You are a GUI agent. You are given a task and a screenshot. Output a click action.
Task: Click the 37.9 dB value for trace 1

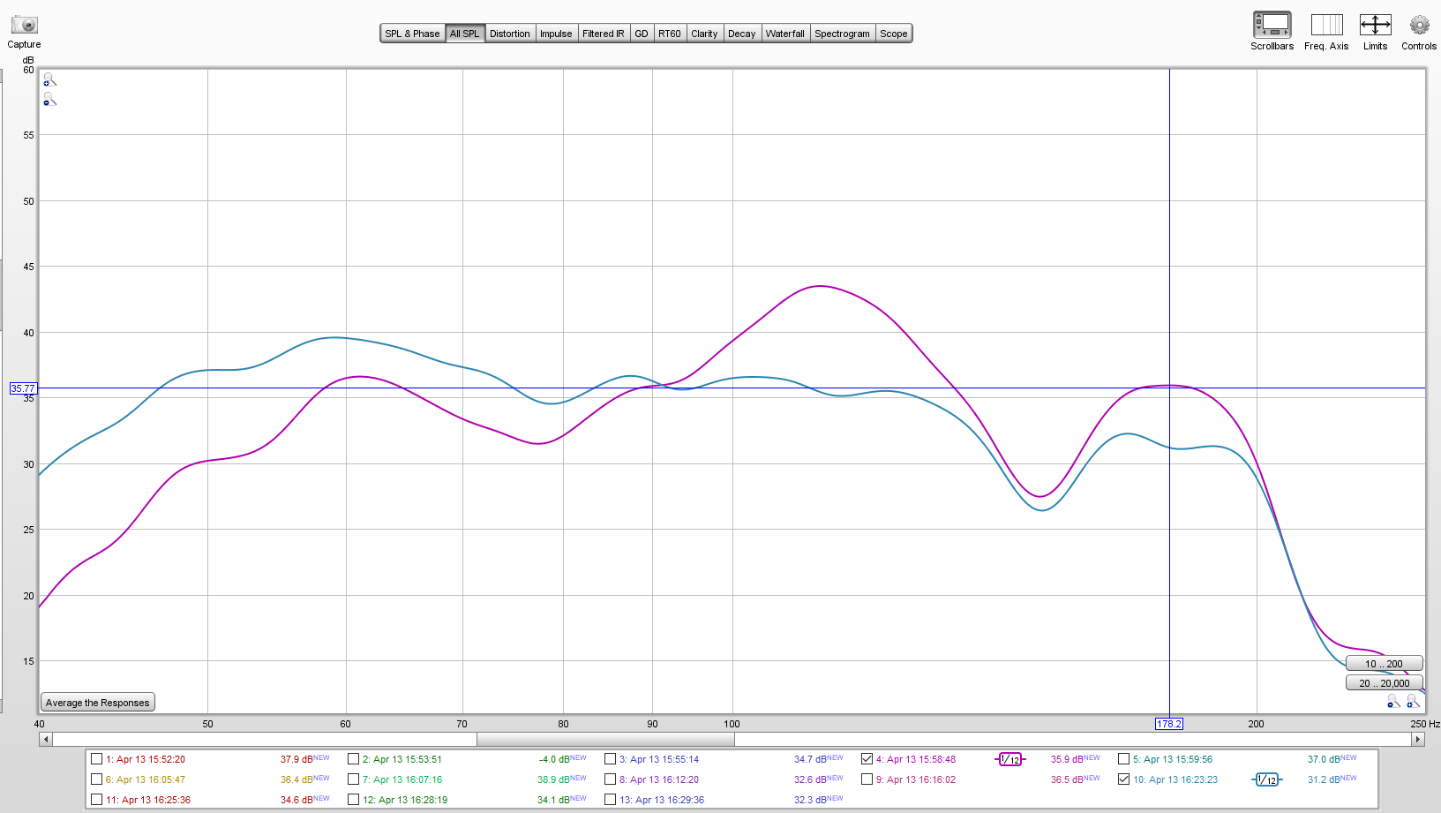[x=296, y=759]
